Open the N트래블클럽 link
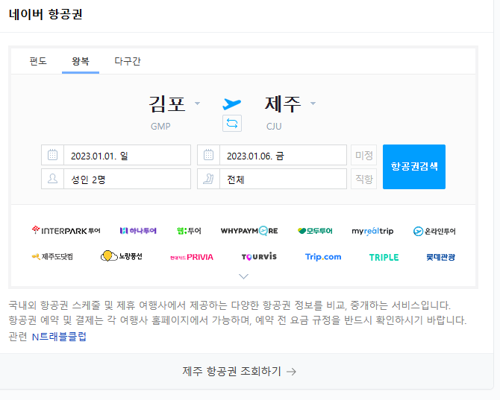This screenshot has width=500, height=400. tap(59, 337)
